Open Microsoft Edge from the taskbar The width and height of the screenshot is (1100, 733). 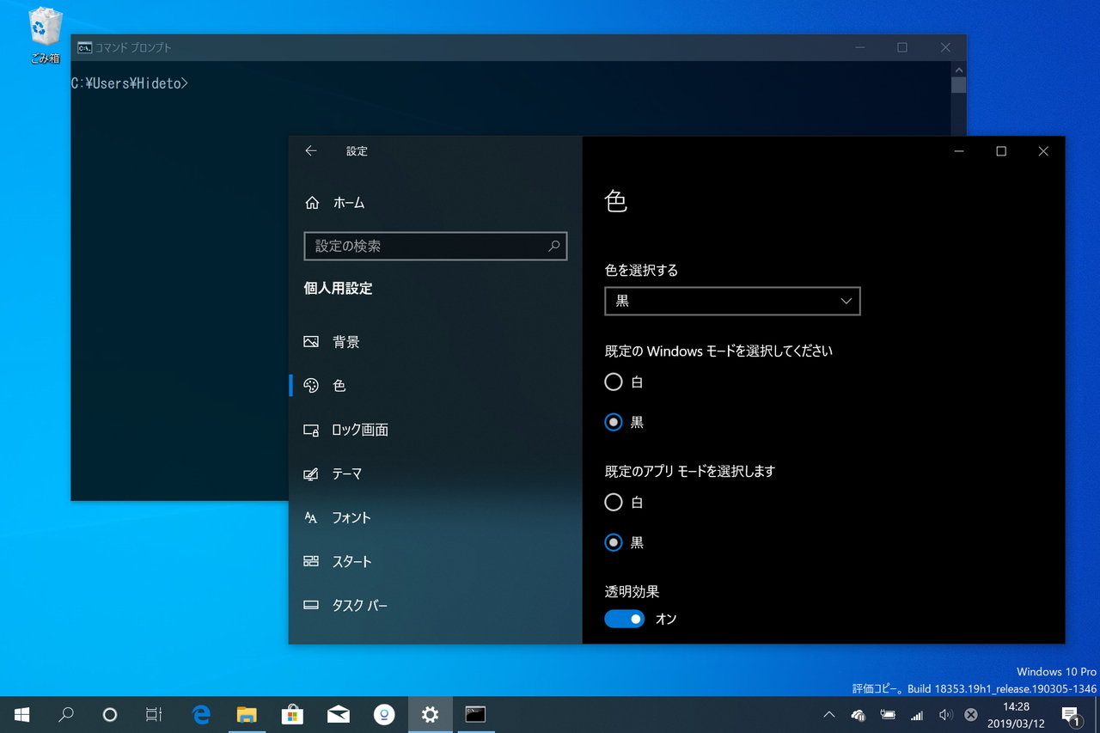click(x=200, y=714)
